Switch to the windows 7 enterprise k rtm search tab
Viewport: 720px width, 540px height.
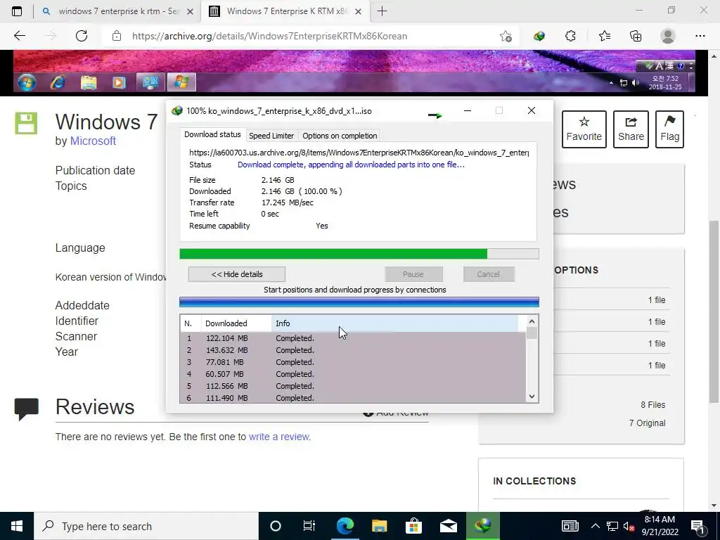click(117, 11)
